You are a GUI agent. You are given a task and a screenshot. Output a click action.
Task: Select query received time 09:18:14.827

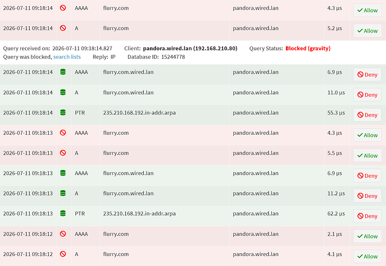(x=82, y=49)
